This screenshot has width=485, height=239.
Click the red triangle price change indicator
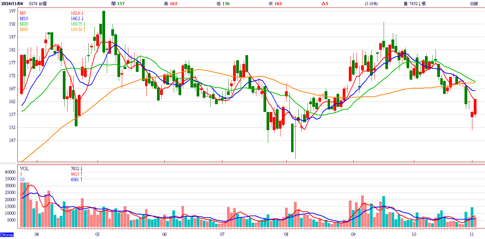[x=323, y=4]
